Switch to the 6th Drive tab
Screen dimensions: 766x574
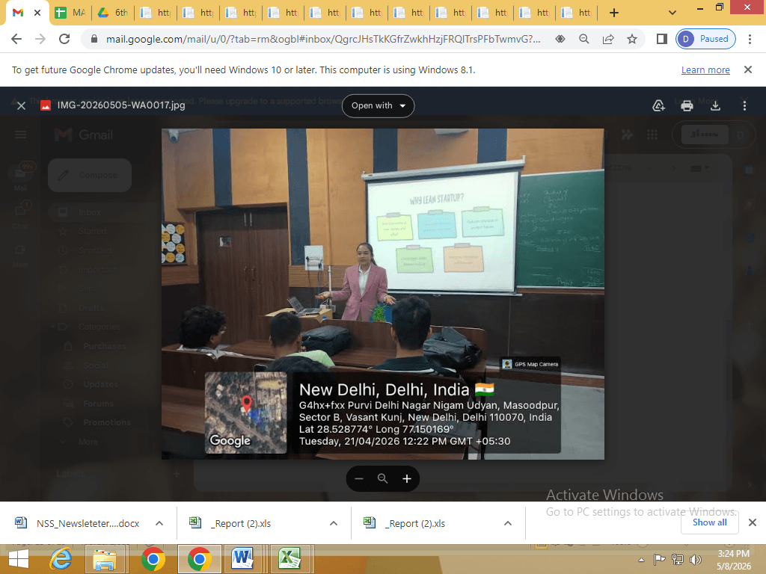click(x=112, y=13)
